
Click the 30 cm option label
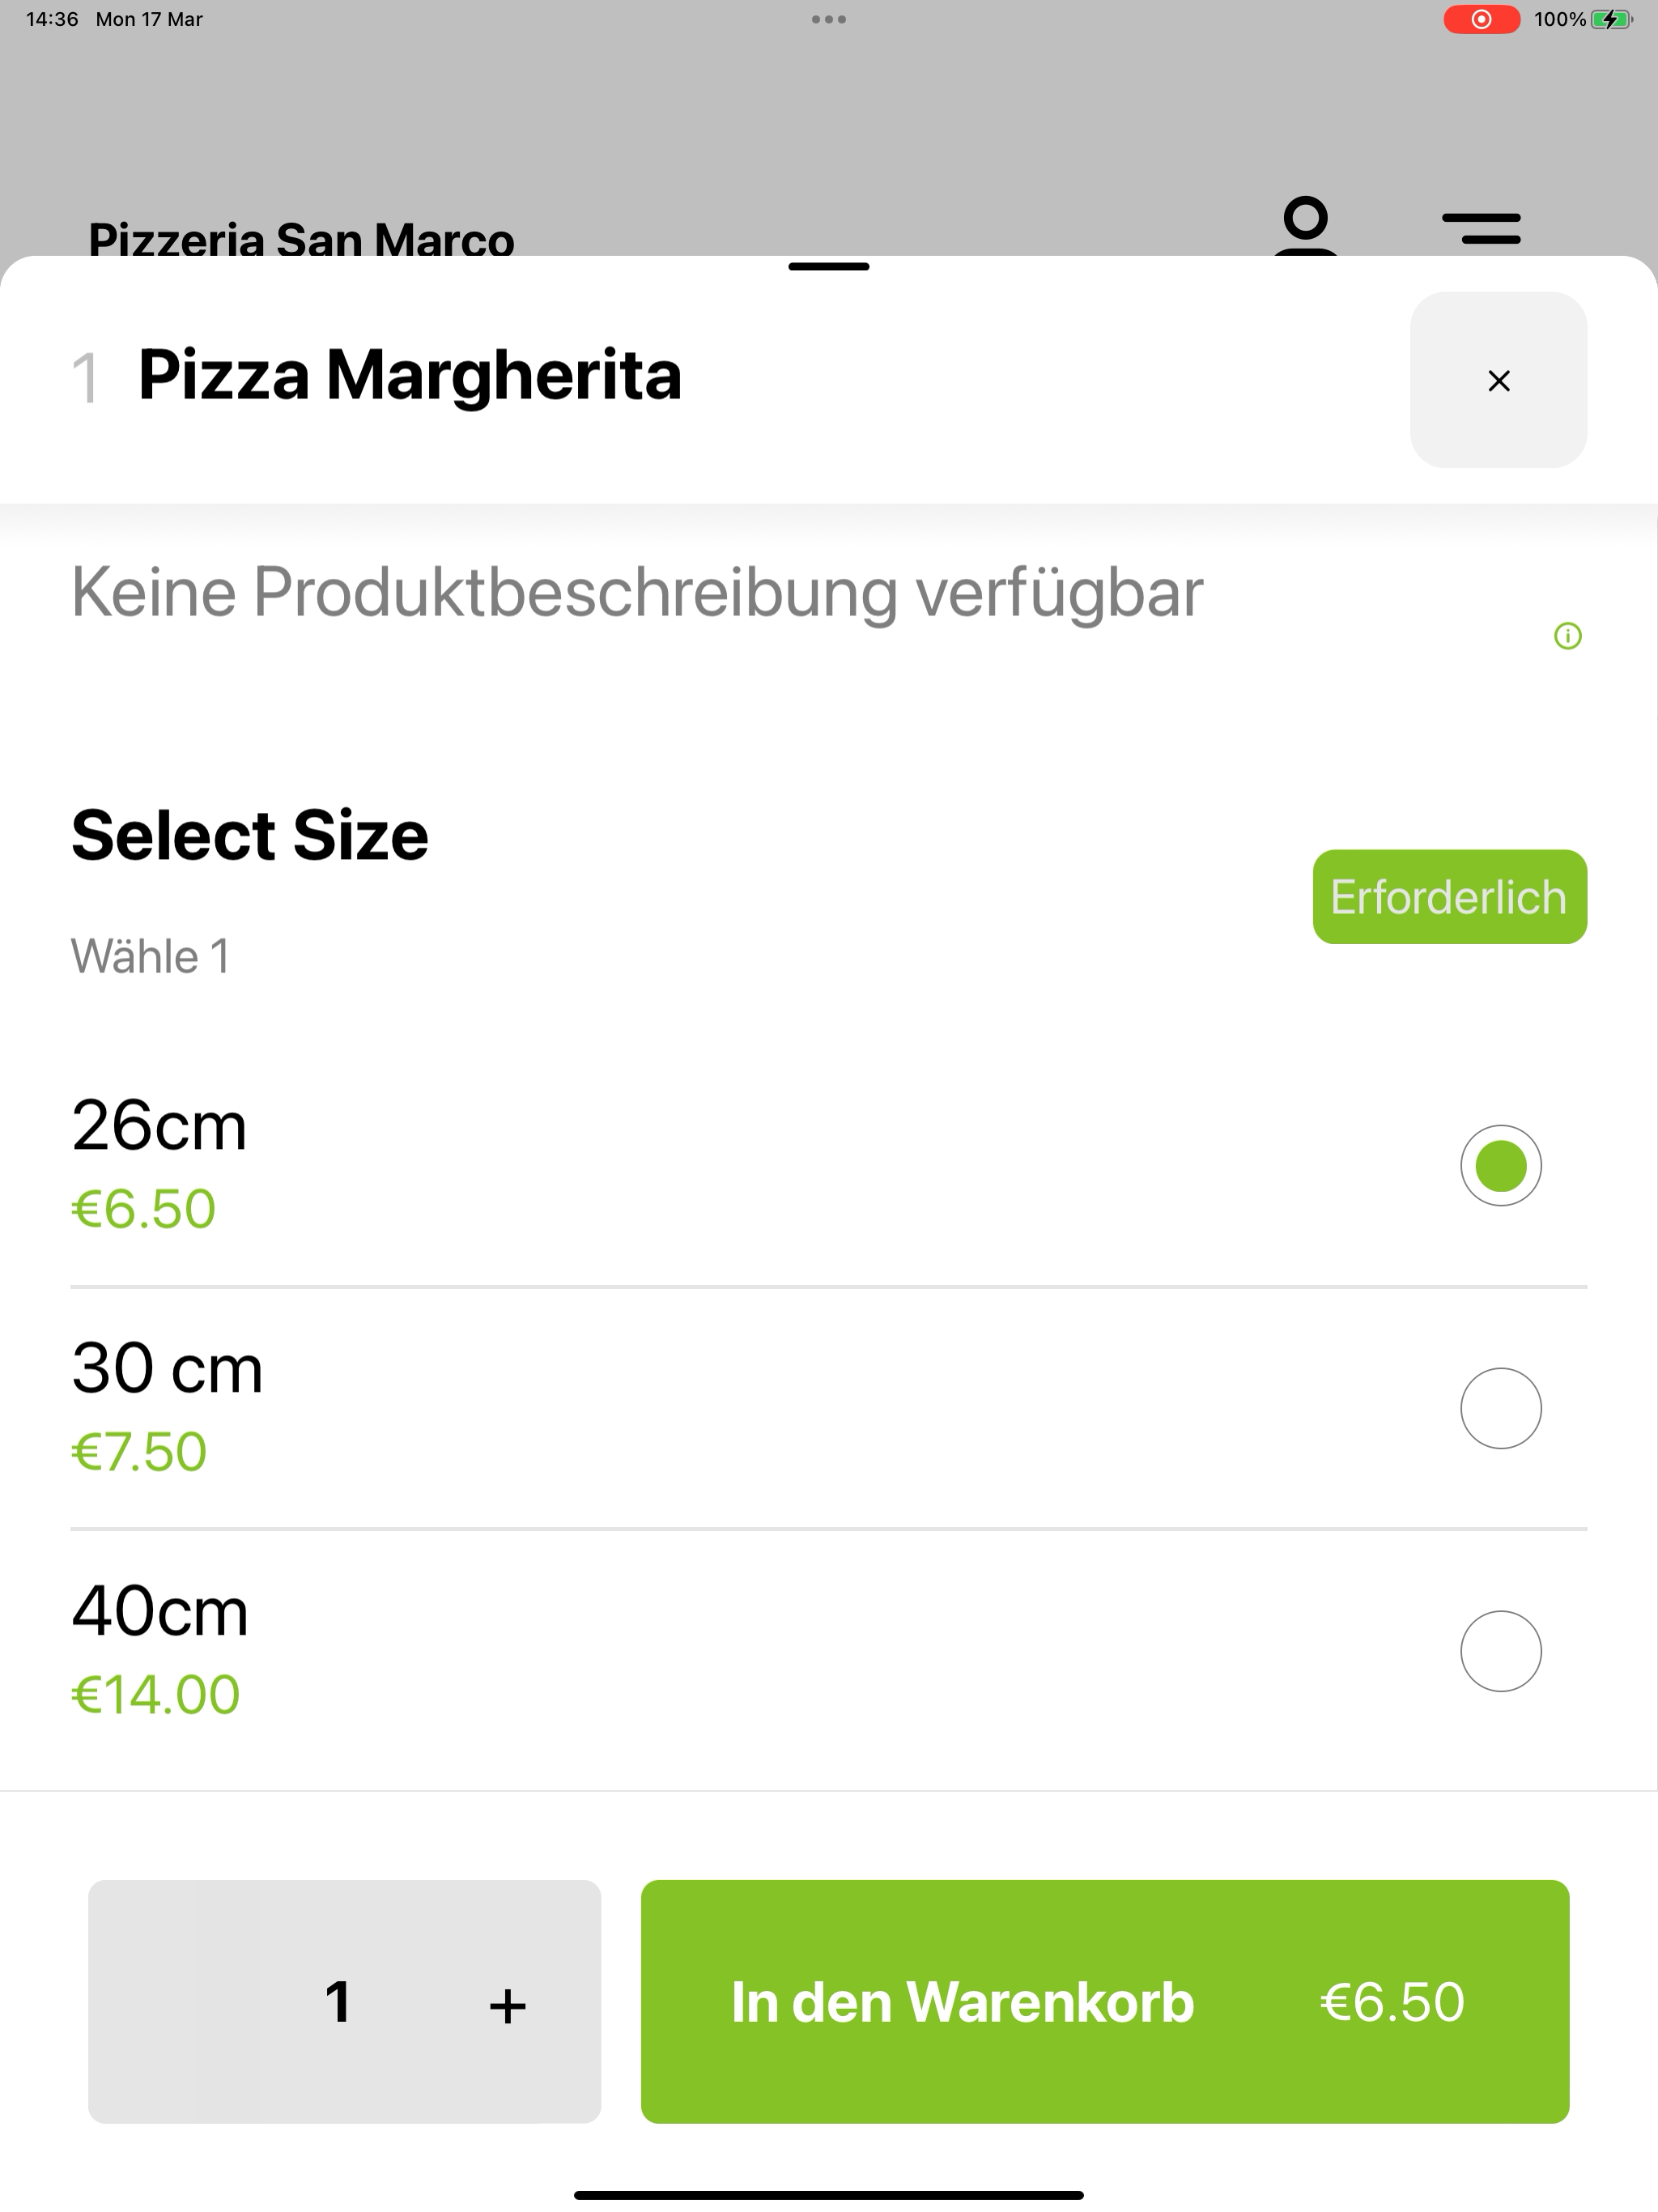tap(167, 1368)
